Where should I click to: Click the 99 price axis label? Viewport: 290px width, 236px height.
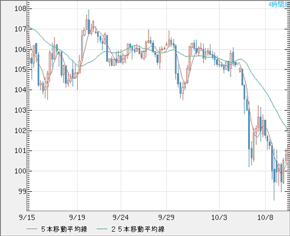[22, 191]
